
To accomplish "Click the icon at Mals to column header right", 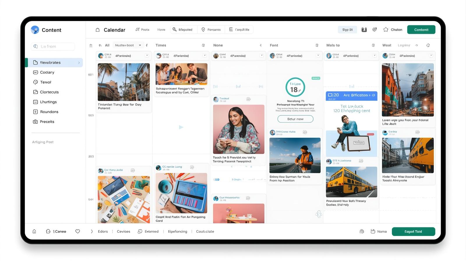I will coord(373,45).
